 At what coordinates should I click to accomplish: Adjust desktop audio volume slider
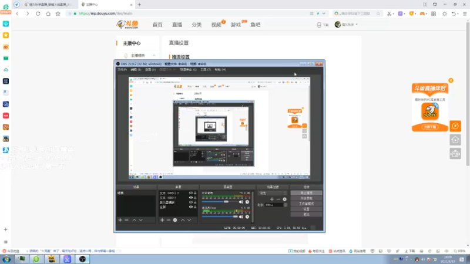click(220, 202)
